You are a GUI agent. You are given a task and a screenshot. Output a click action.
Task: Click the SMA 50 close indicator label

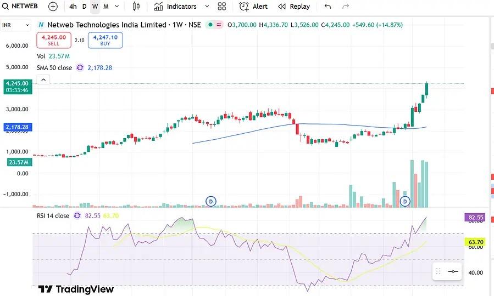coord(54,67)
